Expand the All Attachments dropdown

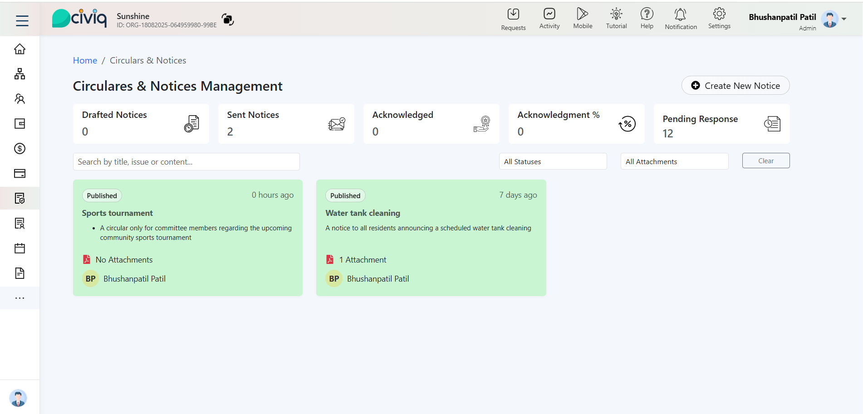tap(674, 161)
